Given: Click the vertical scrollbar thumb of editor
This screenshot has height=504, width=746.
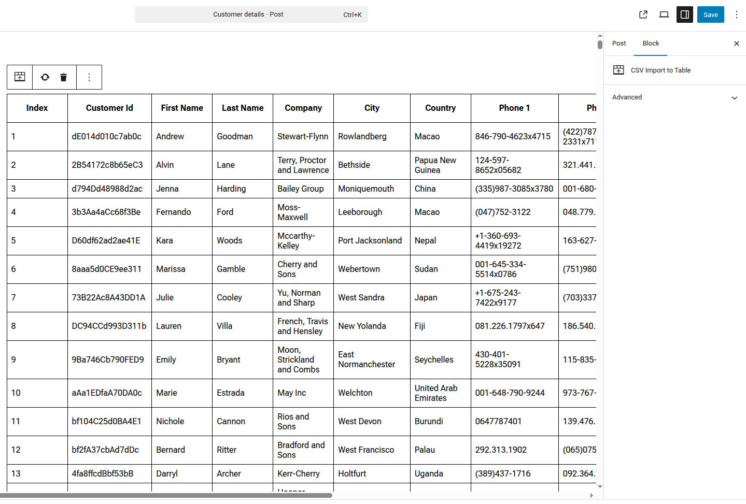Looking at the screenshot, I should pyautogui.click(x=600, y=45).
